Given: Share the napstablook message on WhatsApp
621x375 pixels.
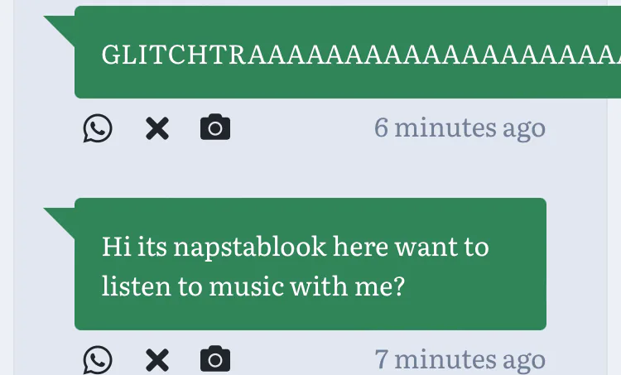Looking at the screenshot, I should (x=98, y=360).
